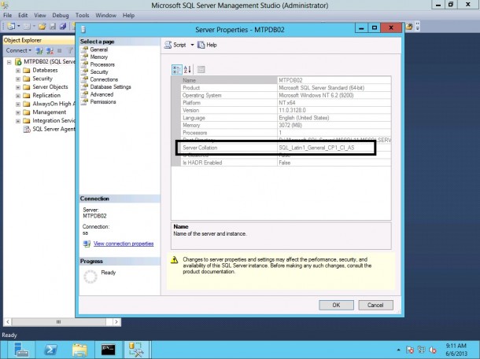This screenshot has width=480, height=359.
Task: Click the Property Pages grid icon
Action: tap(201, 70)
